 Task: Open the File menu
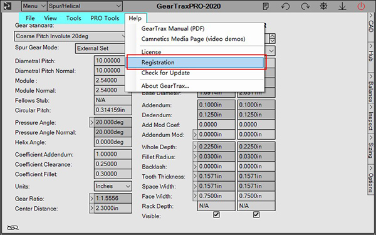(x=30, y=18)
